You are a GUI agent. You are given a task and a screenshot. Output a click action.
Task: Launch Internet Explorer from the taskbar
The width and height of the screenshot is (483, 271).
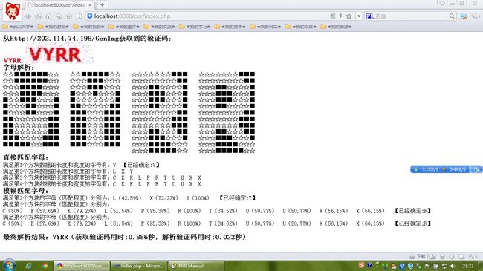(29, 266)
